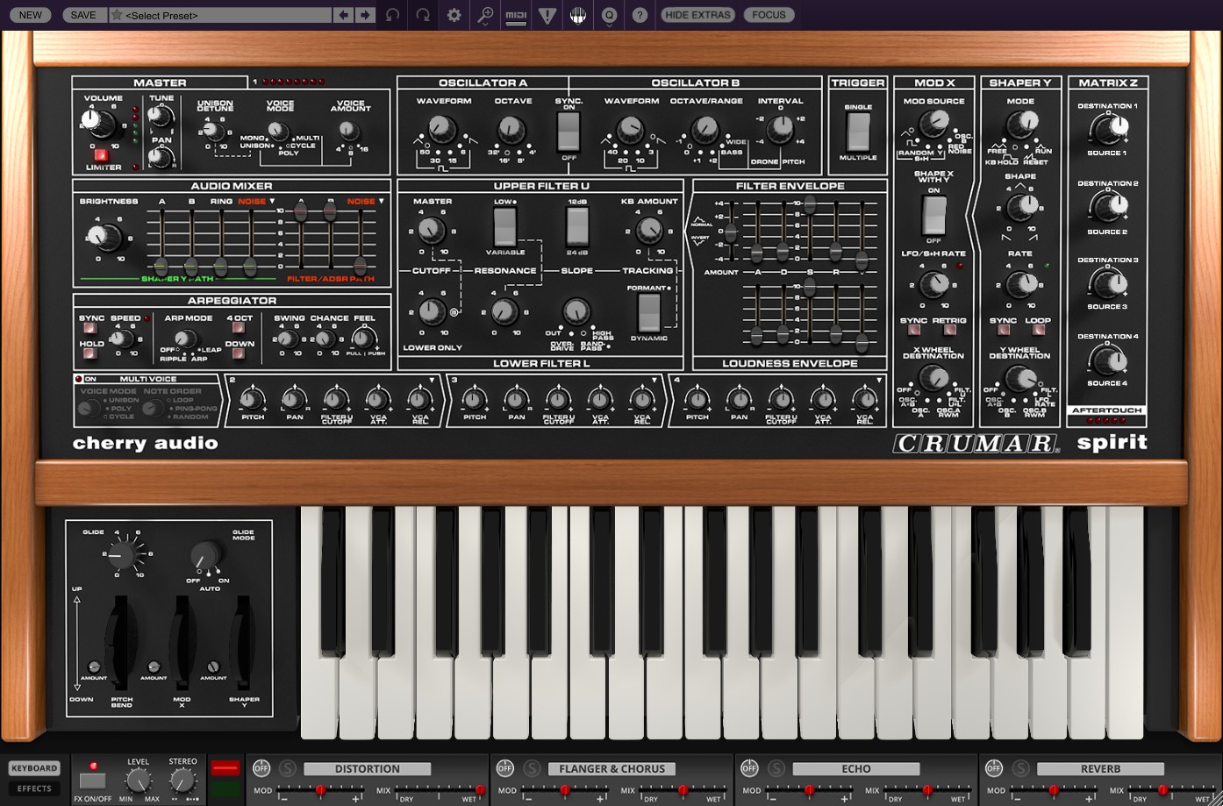
Task: Select the previous preset arrow
Action: [344, 15]
